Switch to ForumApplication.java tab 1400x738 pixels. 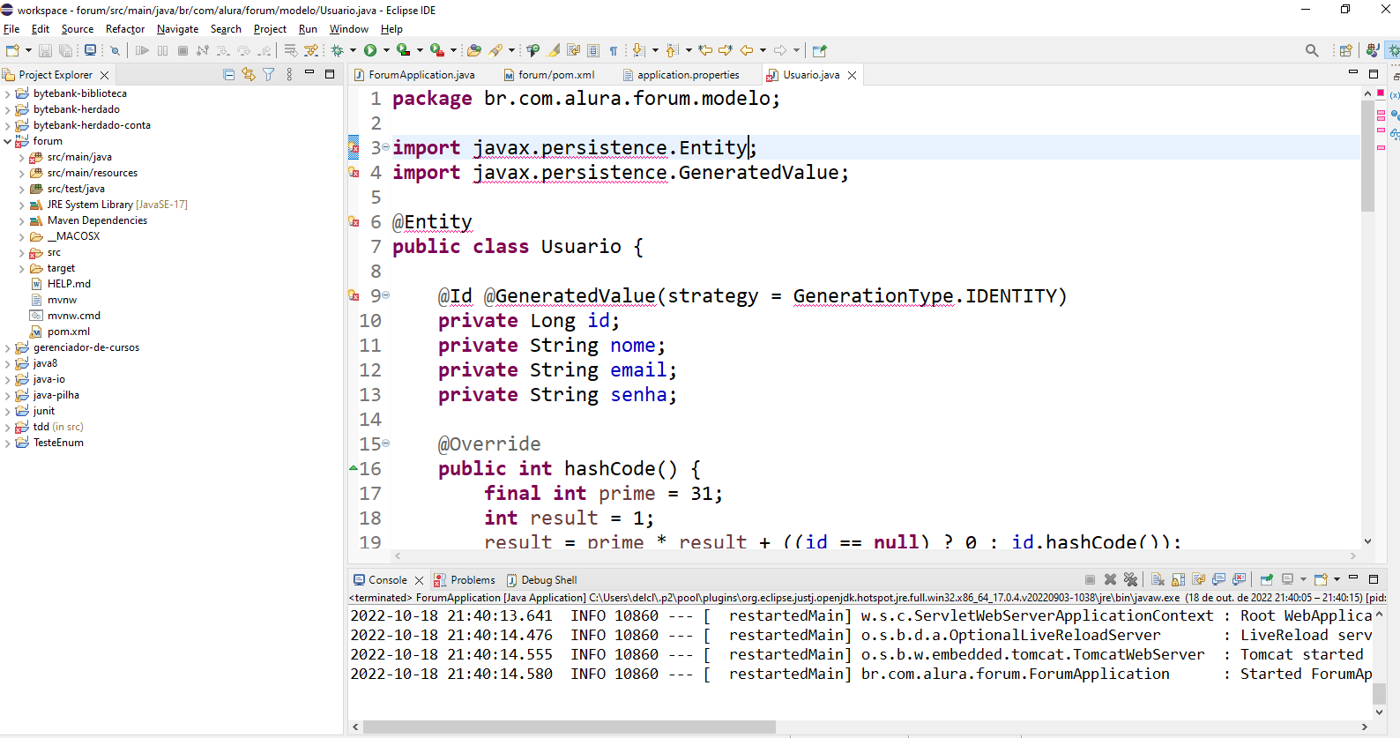tap(414, 75)
